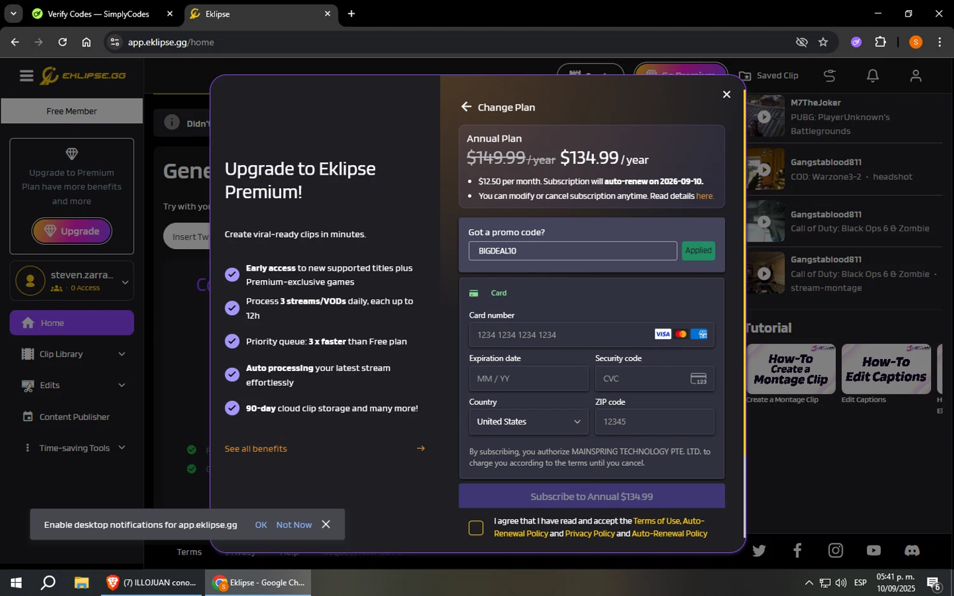This screenshot has height=596, width=954.
Task: Open the Country dropdown showing United States
Action: click(x=529, y=422)
